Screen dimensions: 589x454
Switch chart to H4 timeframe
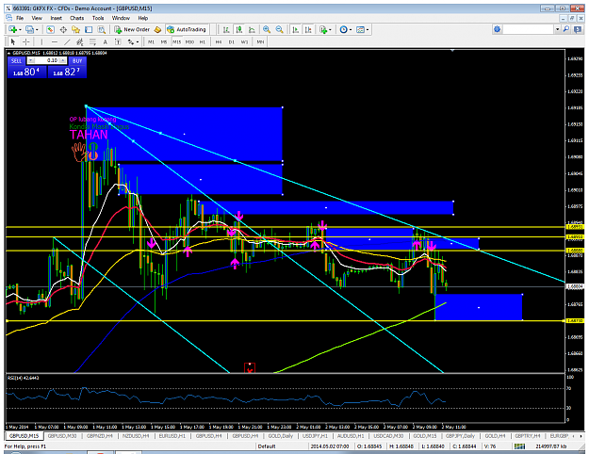coord(219,41)
